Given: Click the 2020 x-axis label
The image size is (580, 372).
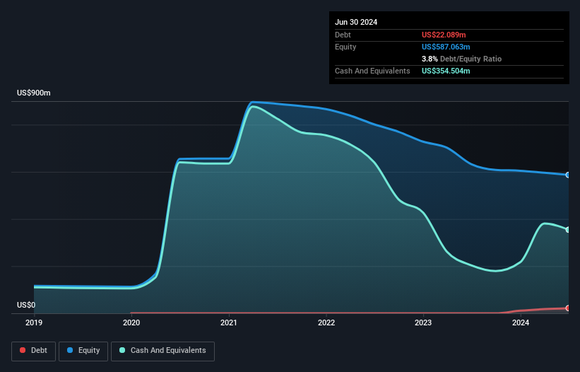Looking at the screenshot, I should [131, 322].
